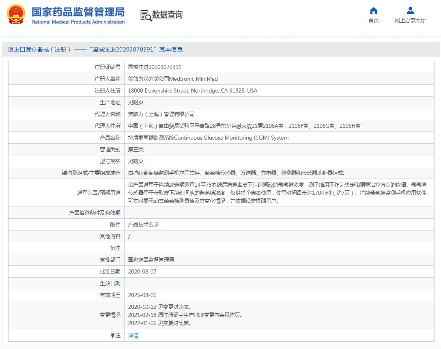The width and height of the screenshot is (441, 349).
Task: Click the bullet icon beside 注
Action: point(112,335)
